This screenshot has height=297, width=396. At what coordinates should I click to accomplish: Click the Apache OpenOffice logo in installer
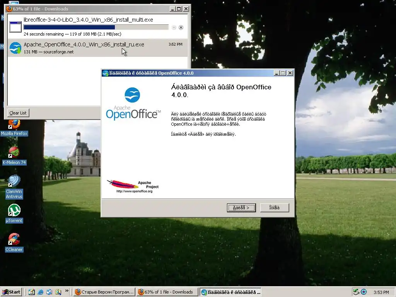click(x=133, y=104)
